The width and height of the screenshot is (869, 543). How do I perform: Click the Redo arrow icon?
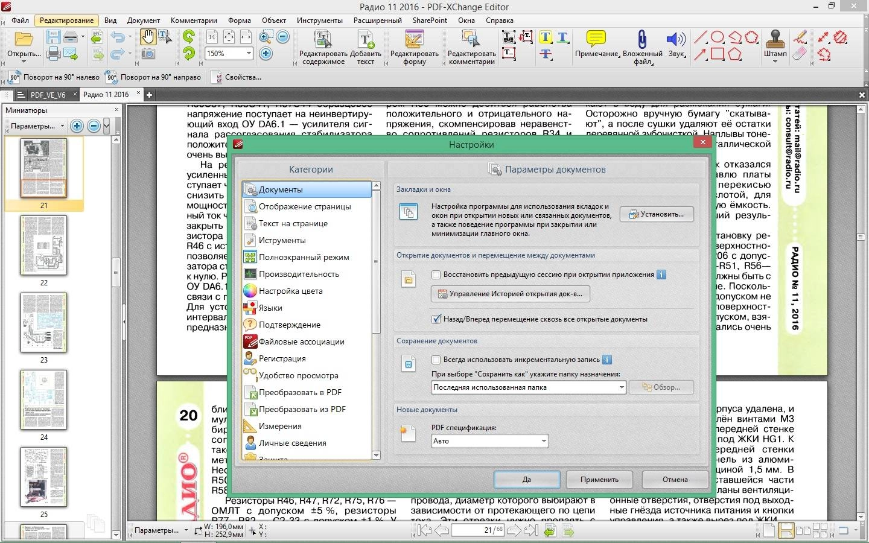(118, 54)
